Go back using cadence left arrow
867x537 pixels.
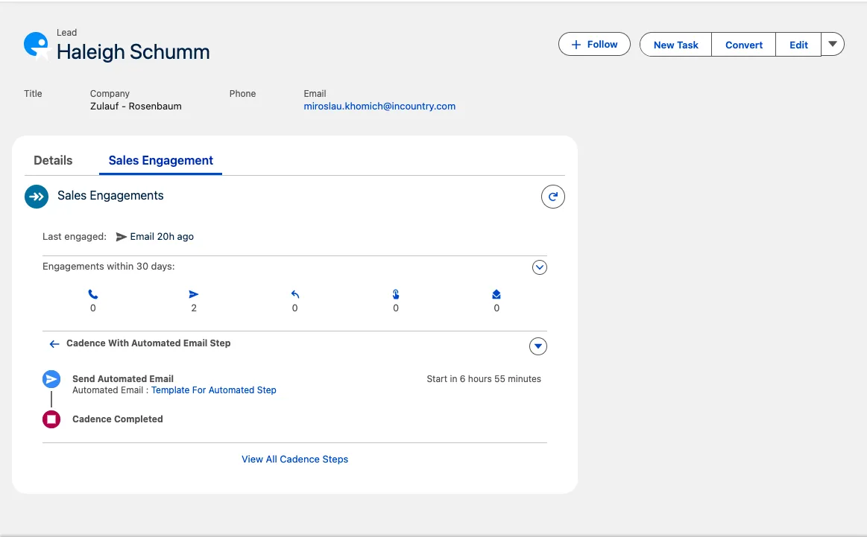point(54,344)
